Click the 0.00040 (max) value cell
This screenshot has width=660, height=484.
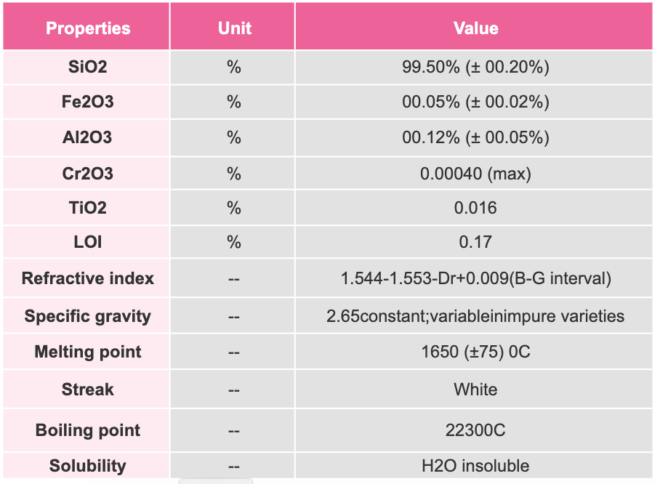click(475, 174)
